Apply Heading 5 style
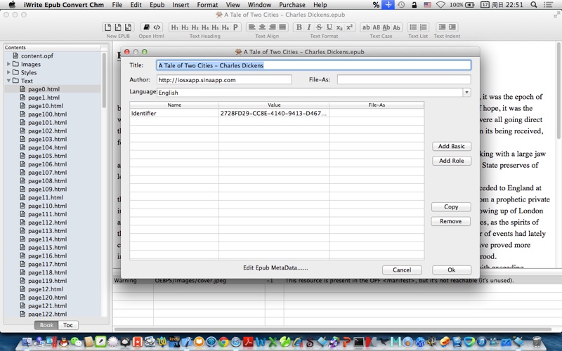Image resolution: width=562 pixels, height=351 pixels. (215, 27)
